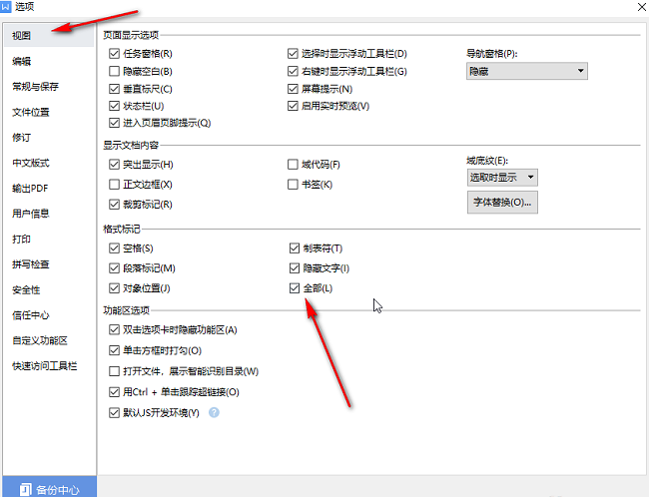
Task: Check the 域代码 checkbox
Action: pyautogui.click(x=295, y=164)
